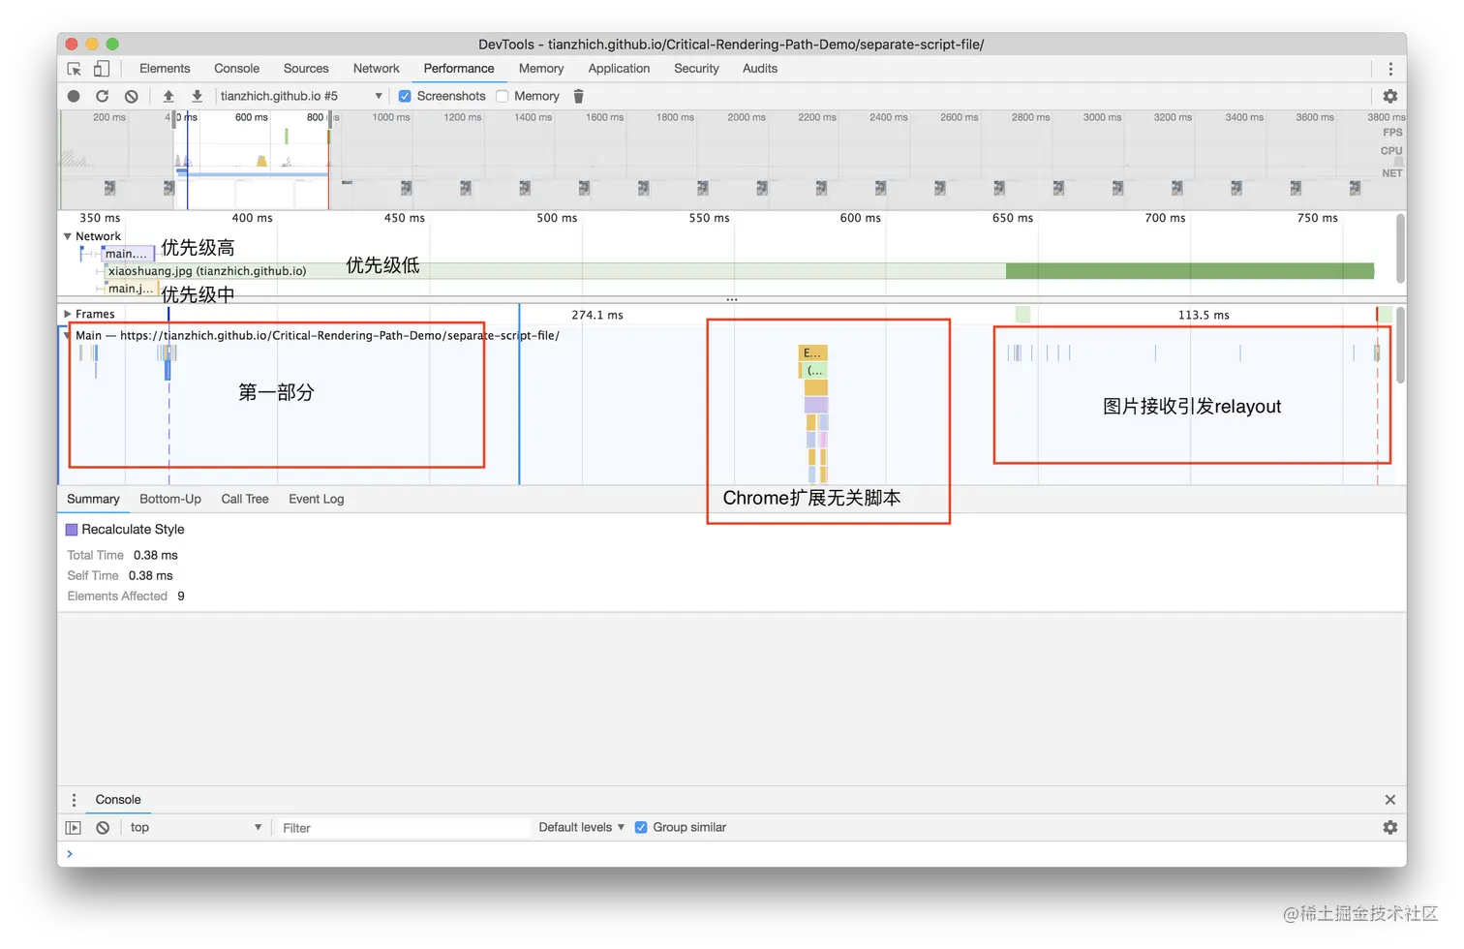Activate the inspect element picker icon
Screen dimensions: 1464x949
[75, 69]
